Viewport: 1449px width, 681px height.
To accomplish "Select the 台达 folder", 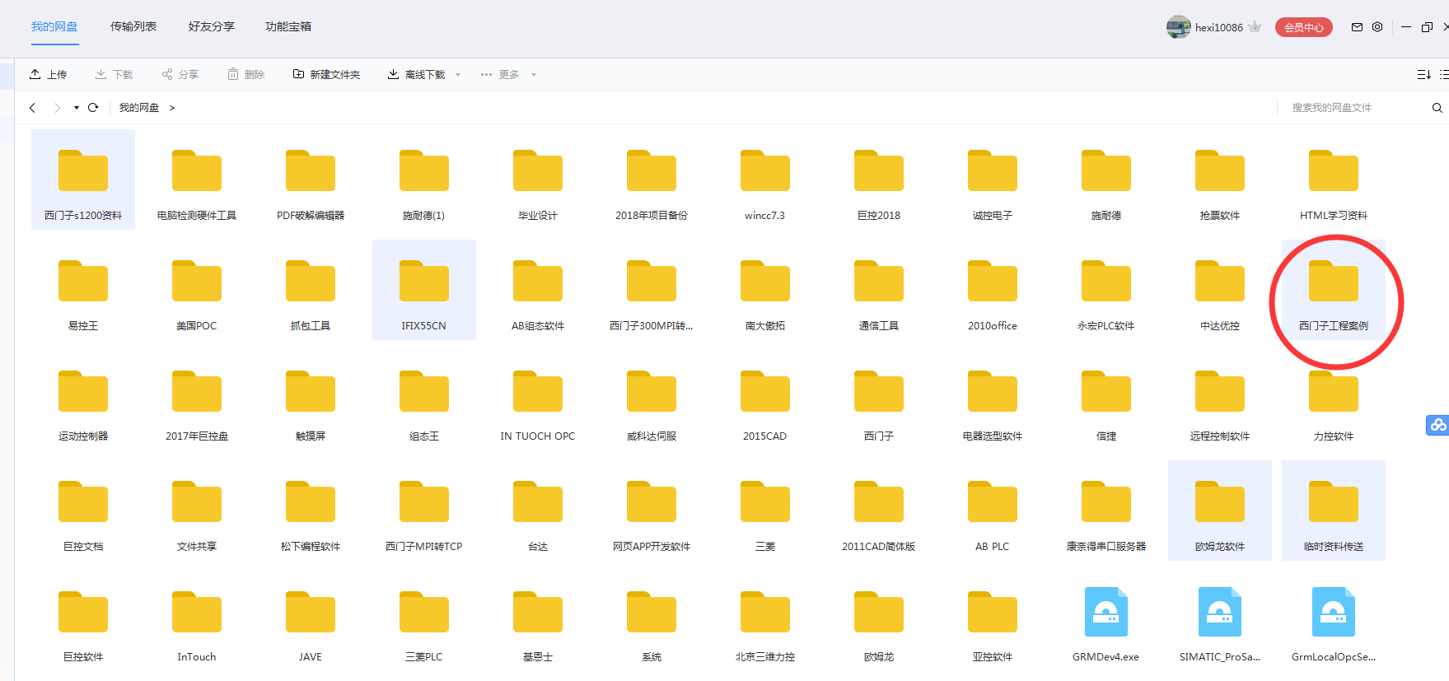I will 538,511.
